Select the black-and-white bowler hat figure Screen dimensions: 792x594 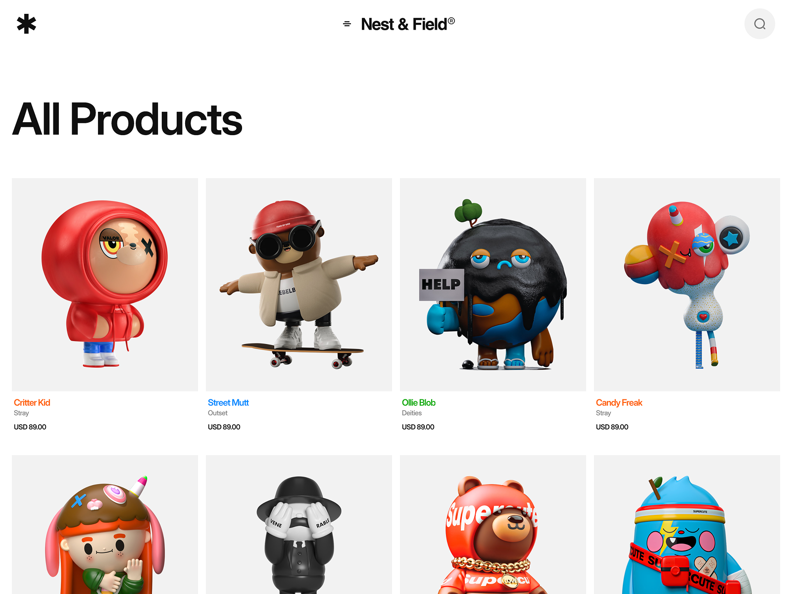click(299, 525)
